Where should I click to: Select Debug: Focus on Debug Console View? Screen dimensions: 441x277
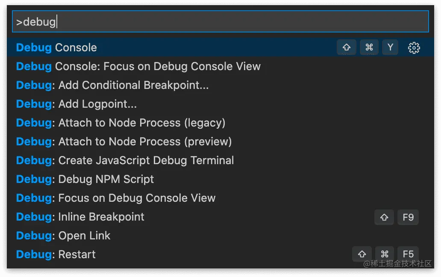click(x=116, y=198)
